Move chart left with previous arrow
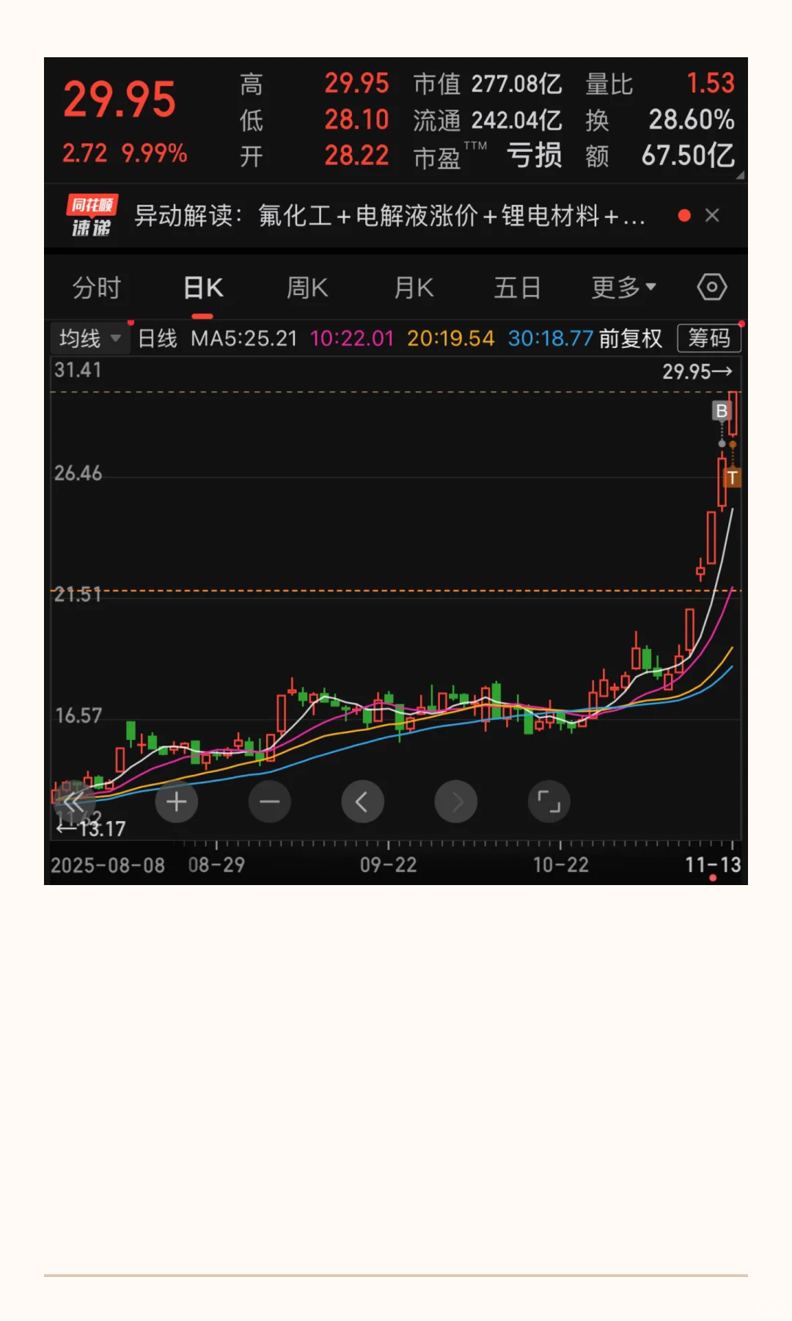792x1321 pixels. pos(362,801)
